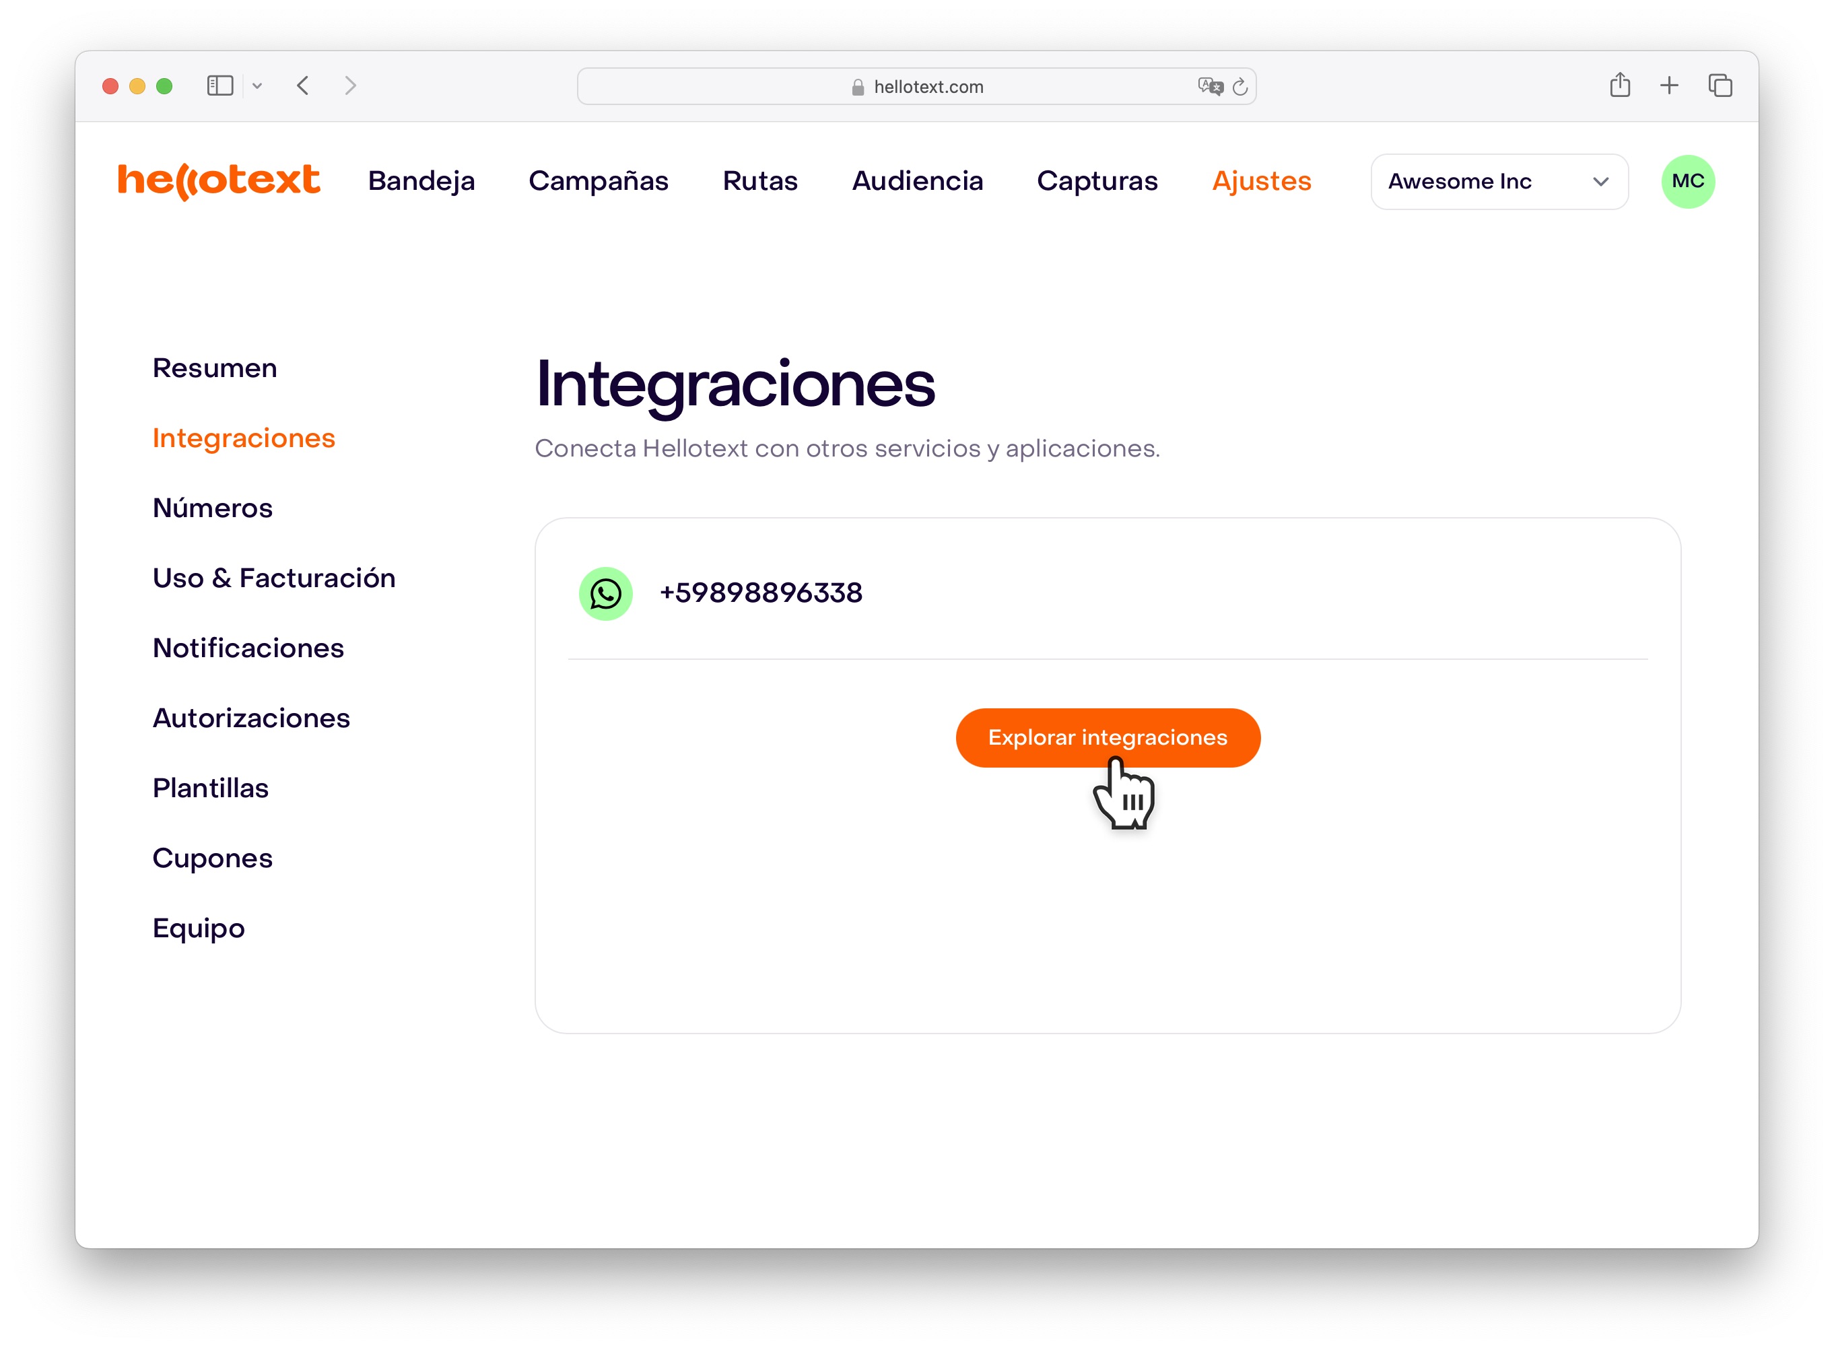Open the Share icon in Safari
The height and width of the screenshot is (1348, 1834).
[1621, 85]
